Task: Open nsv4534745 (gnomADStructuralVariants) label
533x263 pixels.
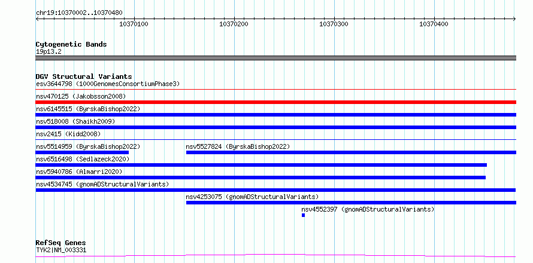Action: click(102, 184)
